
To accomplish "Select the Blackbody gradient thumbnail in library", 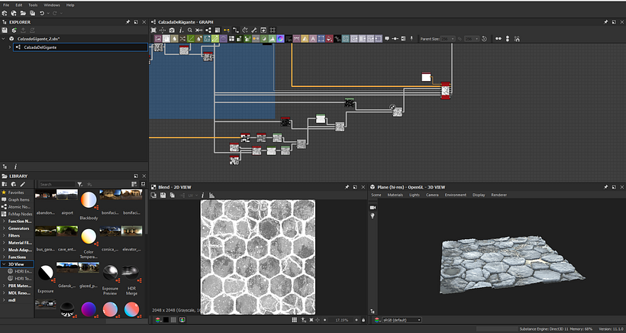I will pos(89,200).
